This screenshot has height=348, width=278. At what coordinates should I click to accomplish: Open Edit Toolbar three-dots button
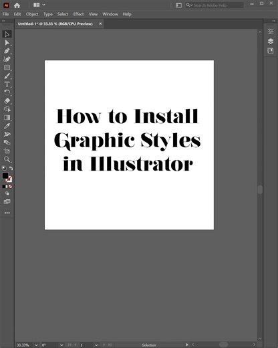pos(7,213)
